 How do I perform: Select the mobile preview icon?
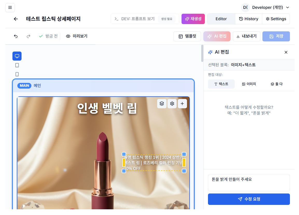tap(17, 74)
